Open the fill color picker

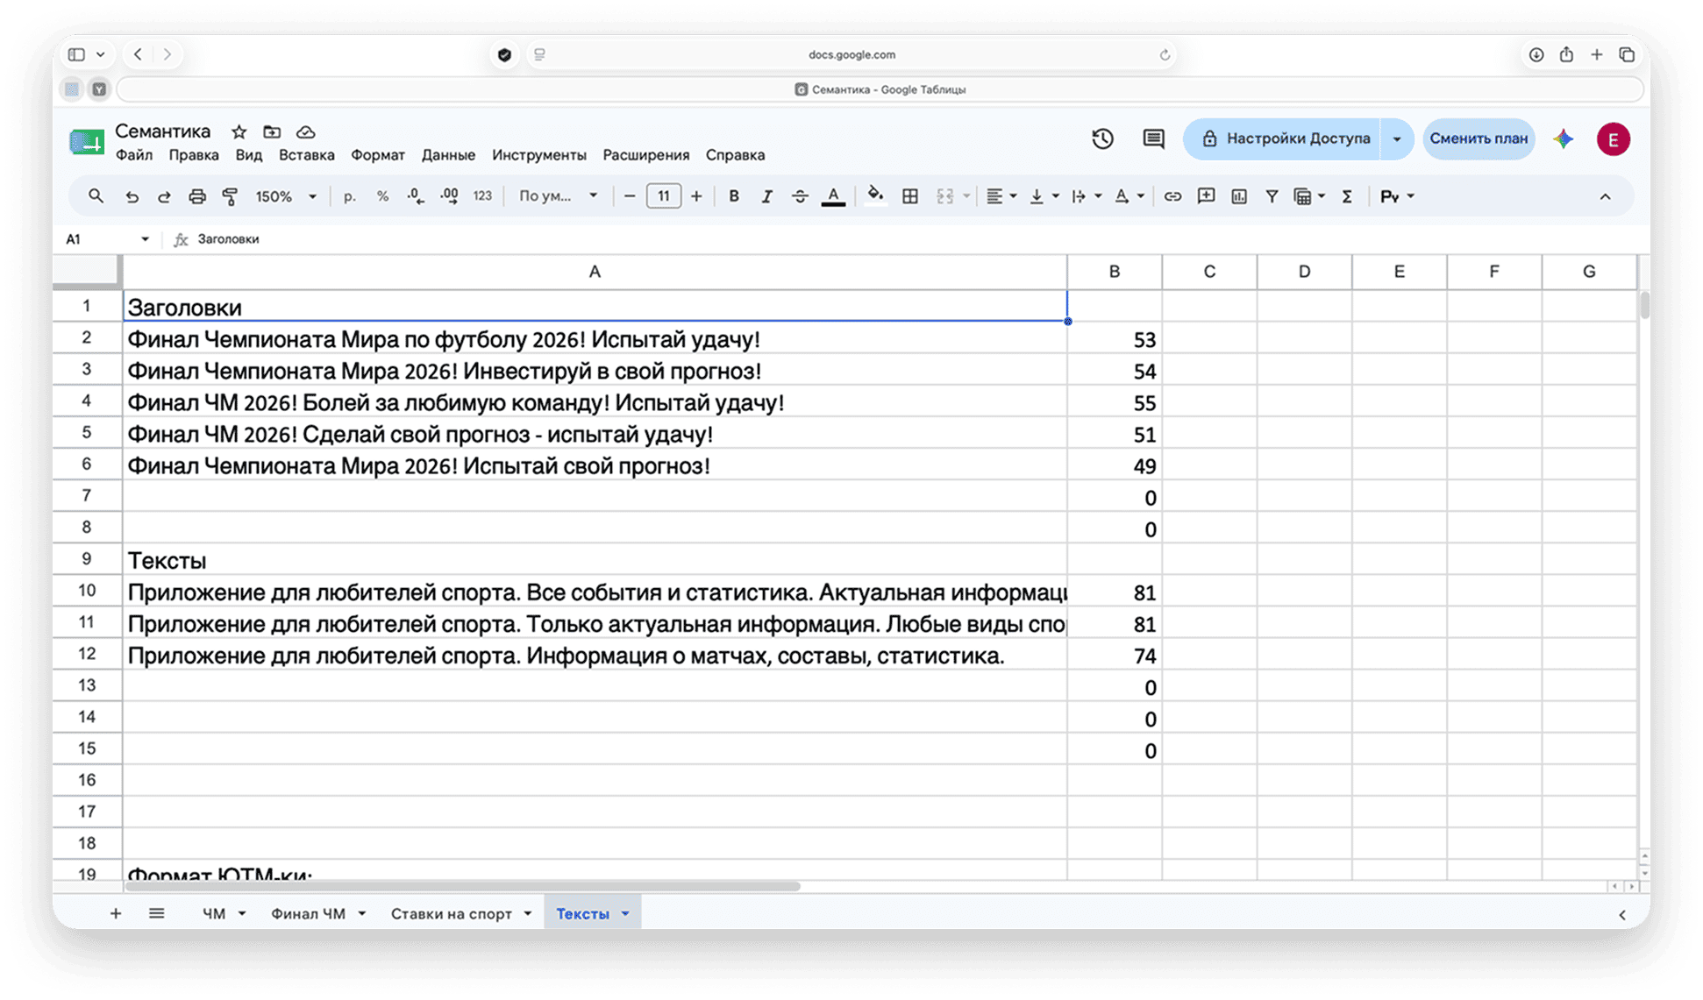875,195
